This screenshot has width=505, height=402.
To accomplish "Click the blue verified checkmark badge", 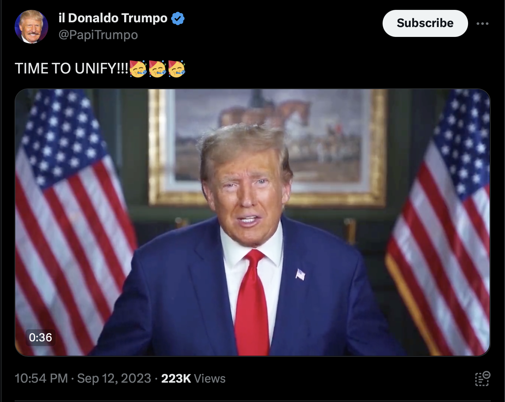I will pos(178,18).
